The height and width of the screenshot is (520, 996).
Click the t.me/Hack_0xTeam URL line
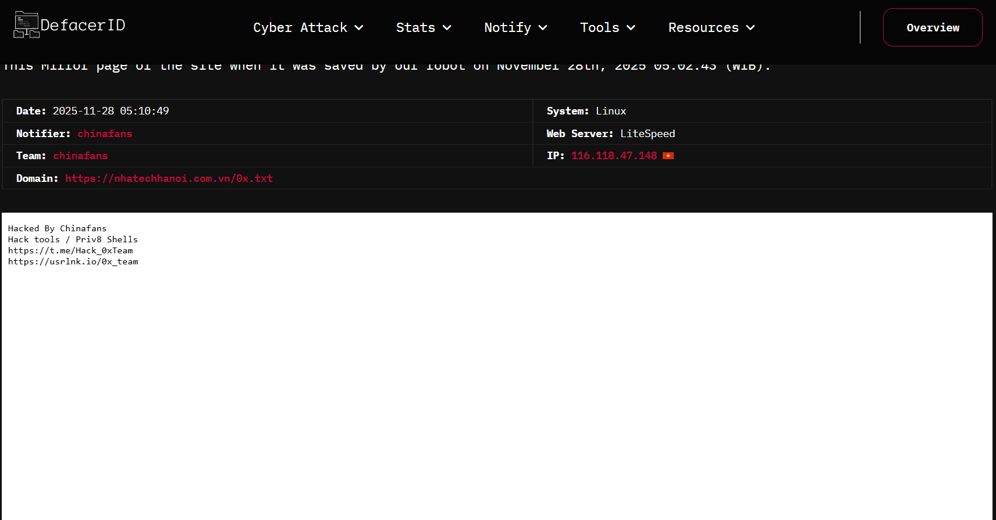tap(70, 250)
